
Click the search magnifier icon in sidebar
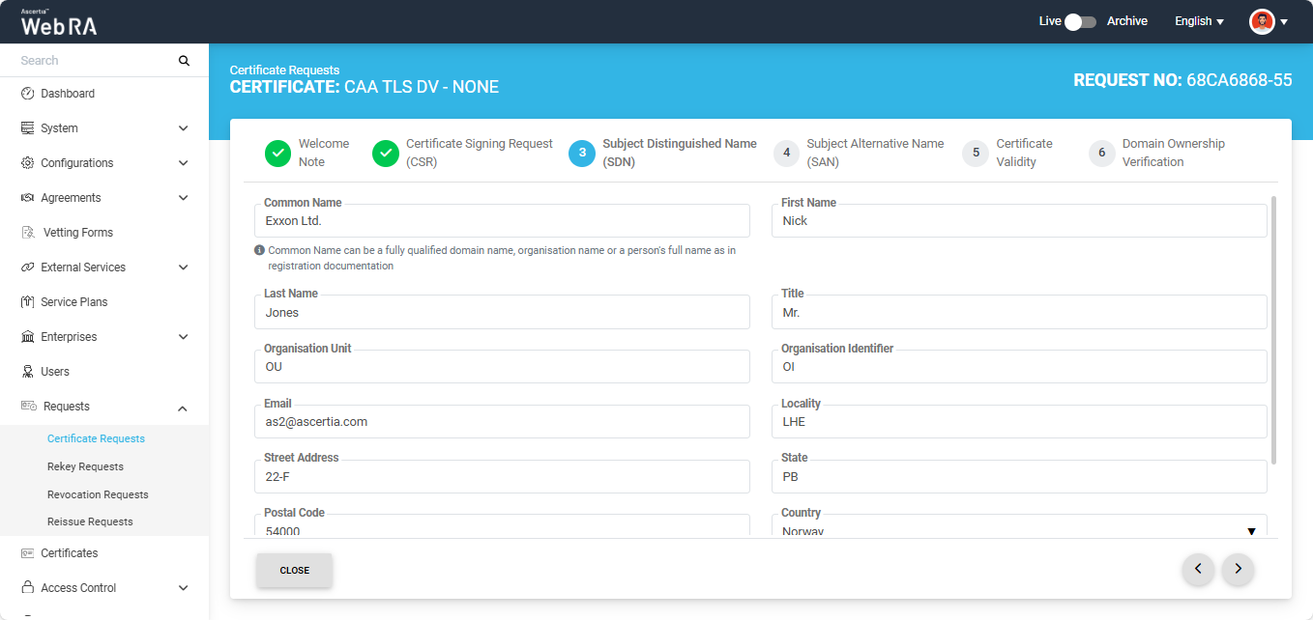(184, 61)
